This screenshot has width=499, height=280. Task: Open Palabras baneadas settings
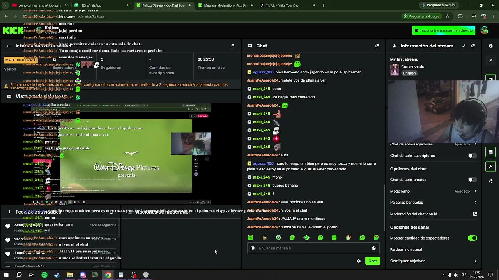point(434,203)
